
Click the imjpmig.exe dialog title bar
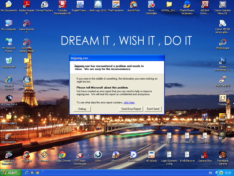click(x=117, y=58)
